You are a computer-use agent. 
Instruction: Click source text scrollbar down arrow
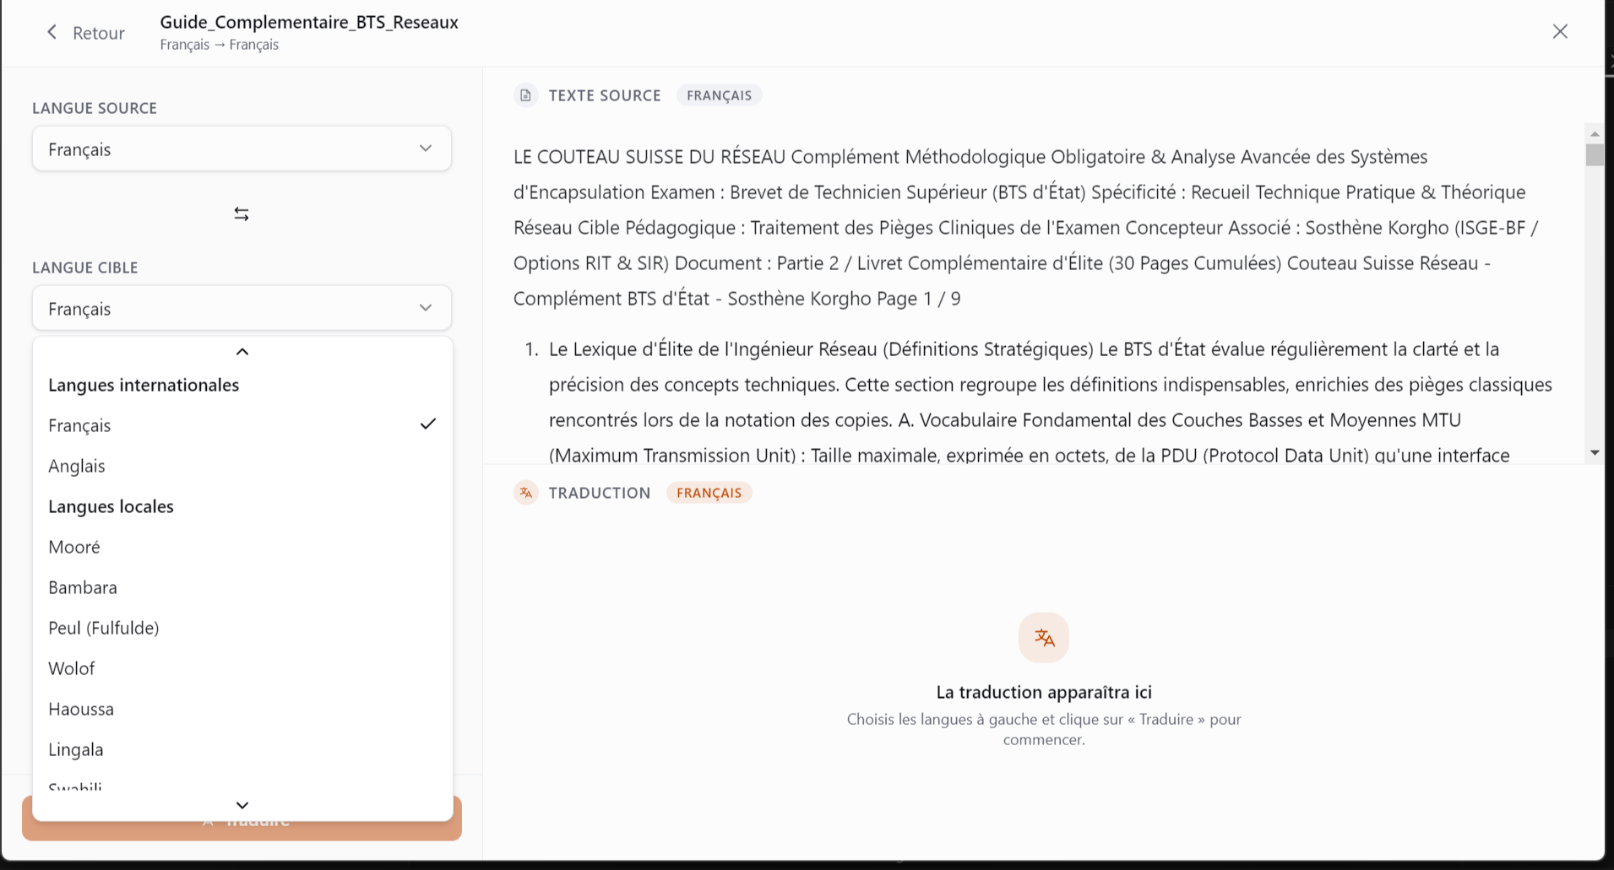tap(1595, 453)
